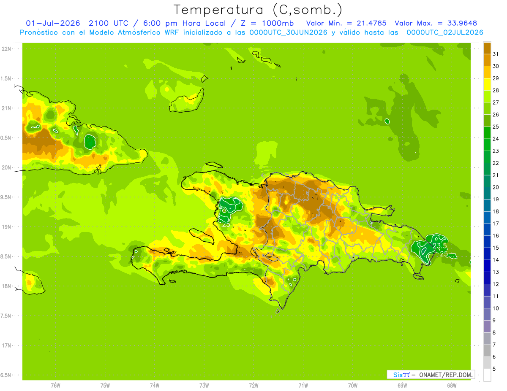
Task: Click the colorbar label "24"
Action: tap(496, 139)
